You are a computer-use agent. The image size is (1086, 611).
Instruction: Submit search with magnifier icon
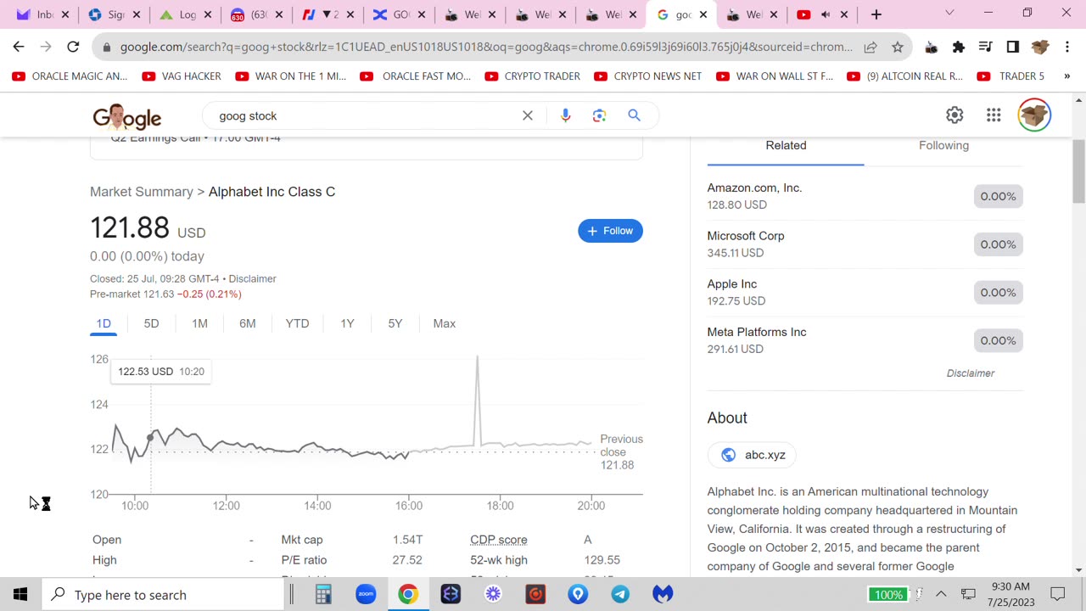634,115
